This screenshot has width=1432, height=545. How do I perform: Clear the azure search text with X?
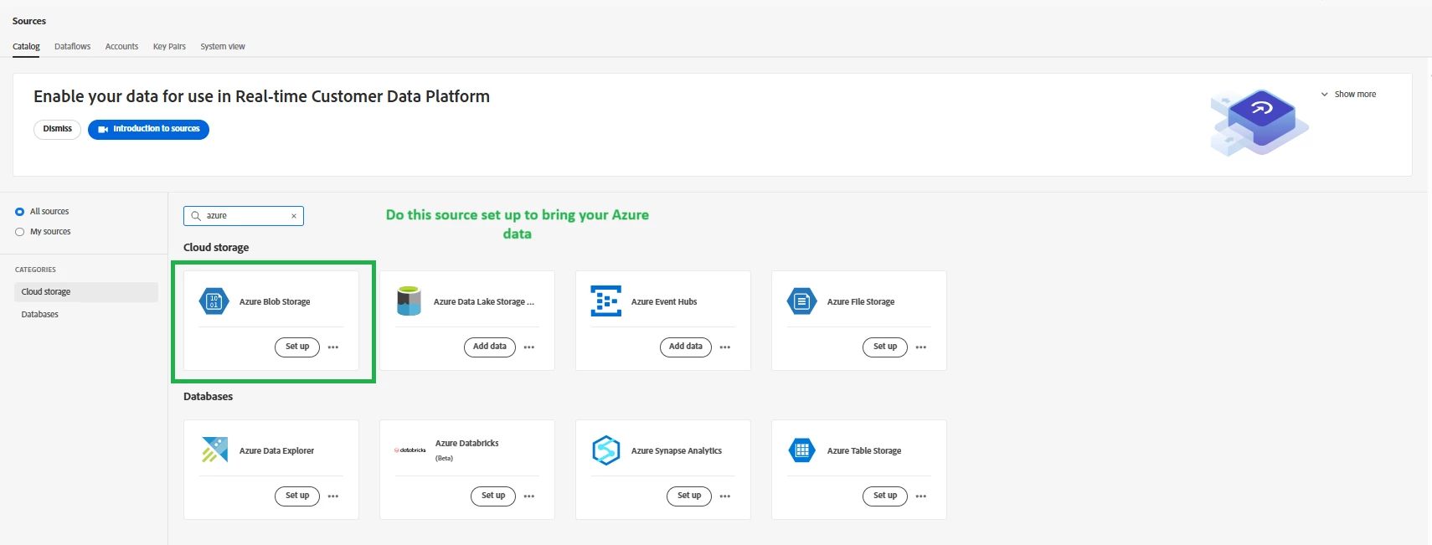pyautogui.click(x=294, y=216)
